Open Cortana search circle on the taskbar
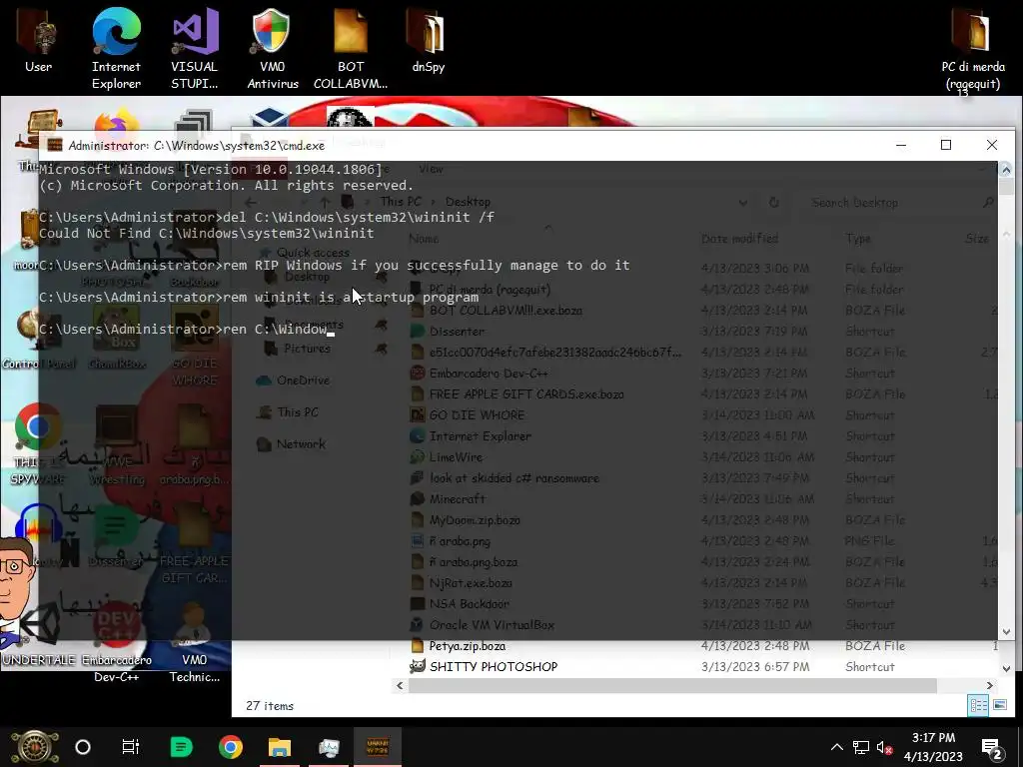1023x767 pixels. [83, 747]
